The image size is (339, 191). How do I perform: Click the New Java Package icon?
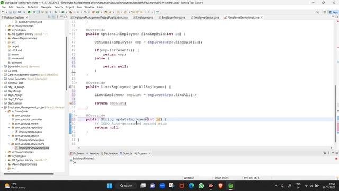click(x=93, y=12)
